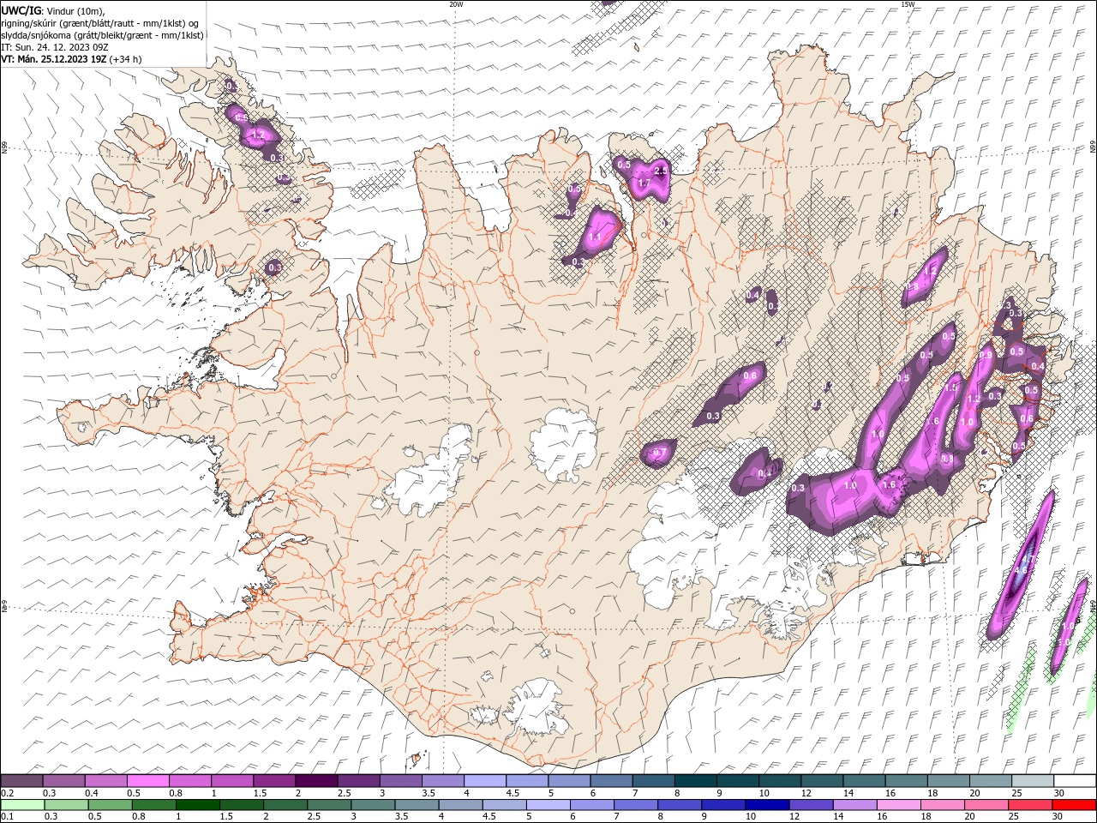Click the "IT: Sun. 24. 12. 2023 09Z" initial time line
The width and height of the screenshot is (1097, 823).
pos(53,47)
